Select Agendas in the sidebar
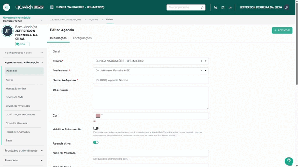298x167 pixels. (24, 71)
